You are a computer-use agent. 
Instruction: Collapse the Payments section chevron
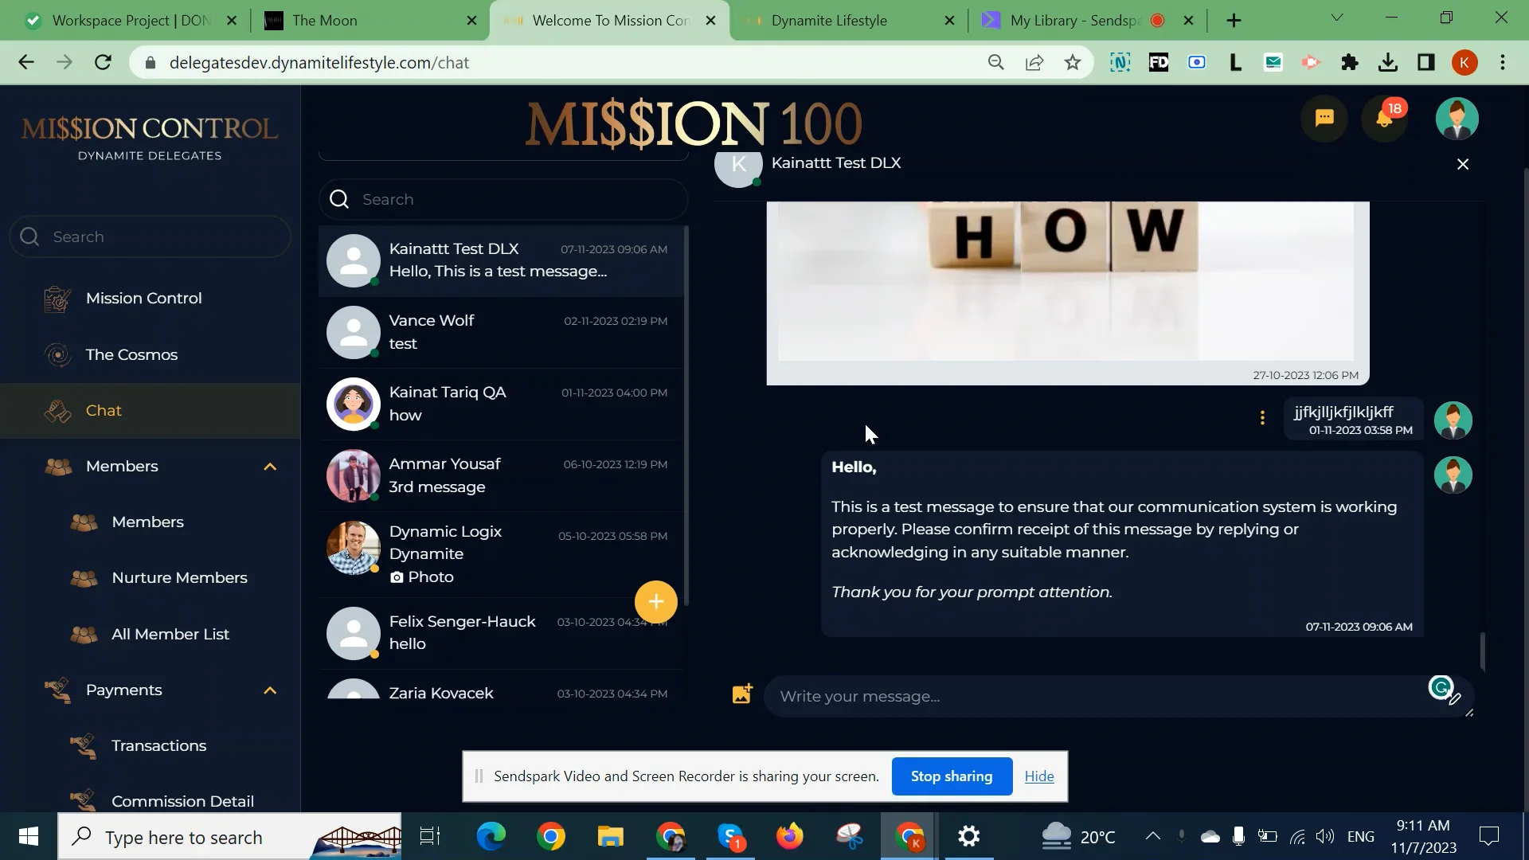coord(270,690)
